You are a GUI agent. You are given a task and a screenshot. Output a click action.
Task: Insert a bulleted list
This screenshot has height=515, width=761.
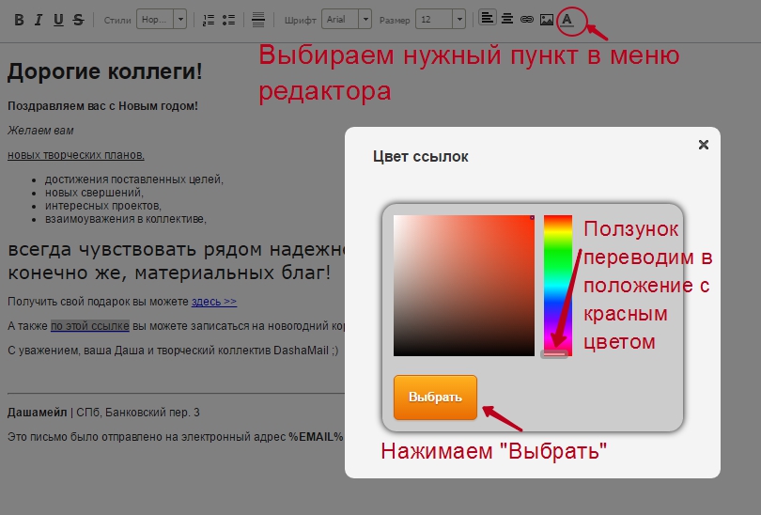tap(229, 20)
